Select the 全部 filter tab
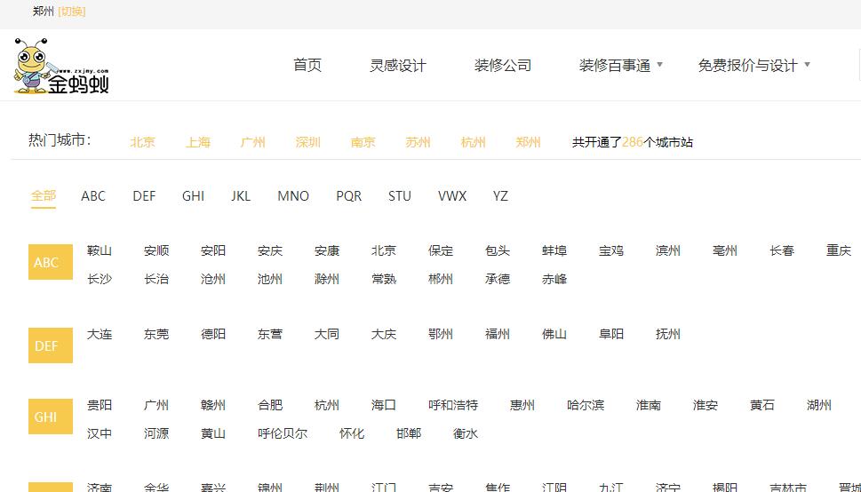 pyautogui.click(x=44, y=196)
